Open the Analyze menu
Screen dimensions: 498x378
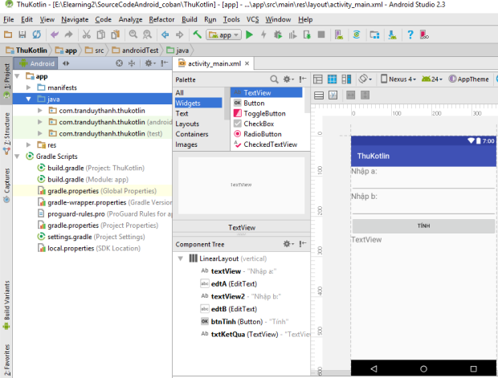[131, 19]
